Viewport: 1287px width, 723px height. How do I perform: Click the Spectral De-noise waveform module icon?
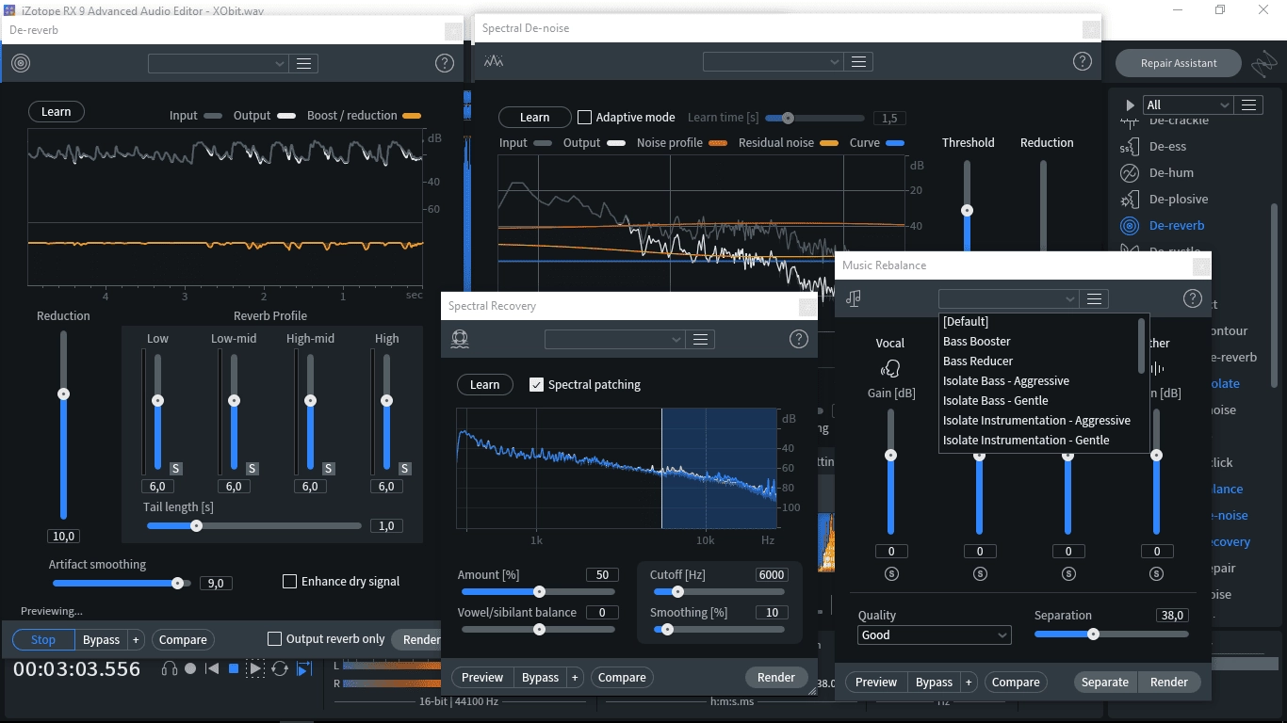coord(494,61)
